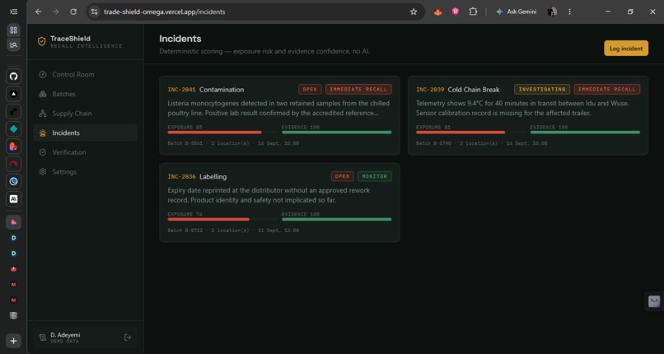Open the Vercel triangle pinned tab
The height and width of the screenshot is (354, 664).
point(13,94)
